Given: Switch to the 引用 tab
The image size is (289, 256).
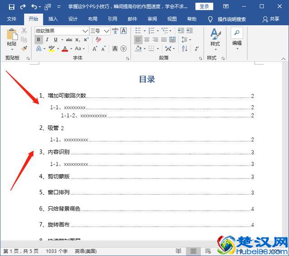Looking at the screenshot, I should [112, 19].
